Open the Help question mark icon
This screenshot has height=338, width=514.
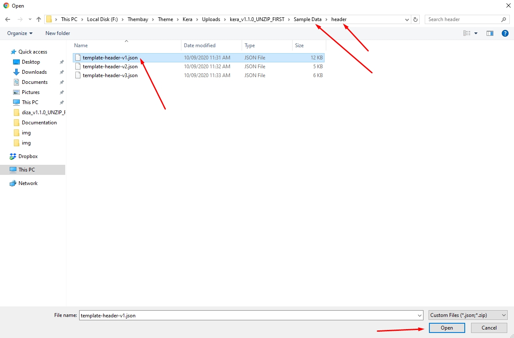click(x=505, y=33)
